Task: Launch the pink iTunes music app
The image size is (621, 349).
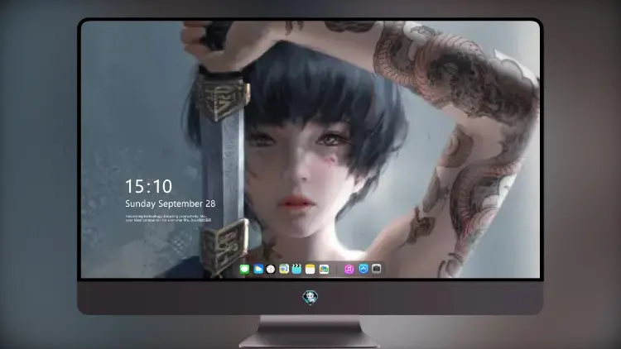Action: click(349, 270)
